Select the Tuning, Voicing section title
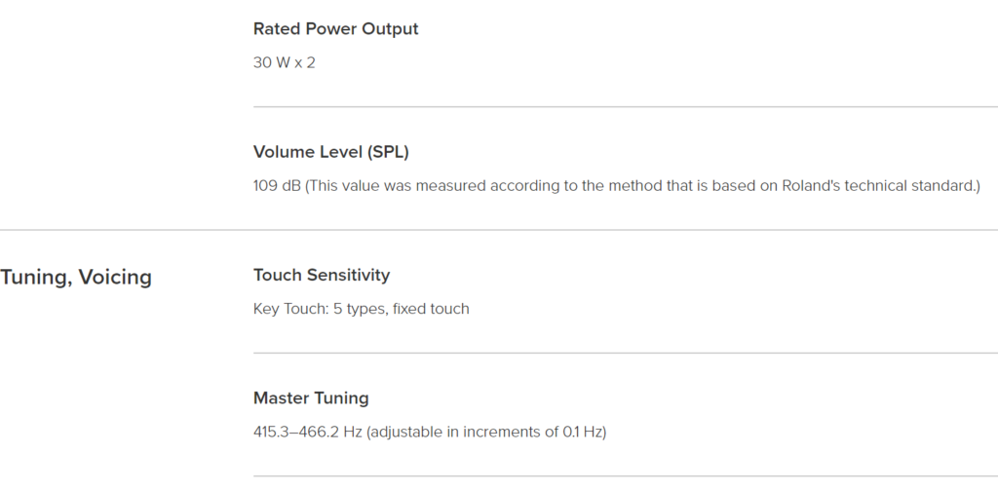998x491 pixels. [76, 278]
